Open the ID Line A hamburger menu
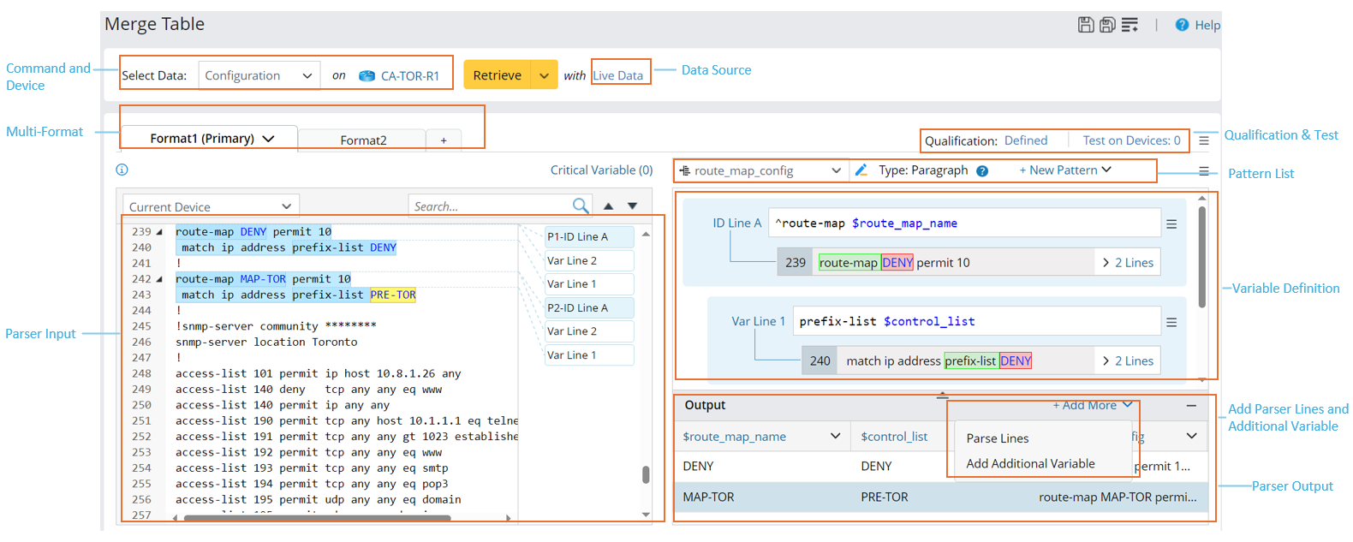This screenshot has height=542, width=1353. (x=1171, y=223)
